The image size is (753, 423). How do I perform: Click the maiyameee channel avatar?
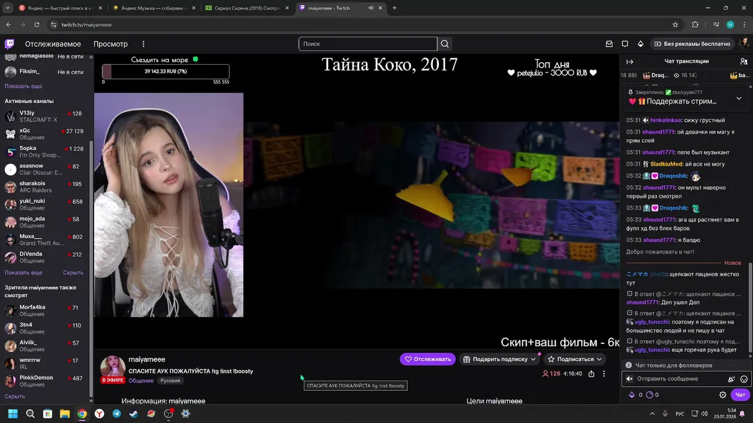(112, 365)
